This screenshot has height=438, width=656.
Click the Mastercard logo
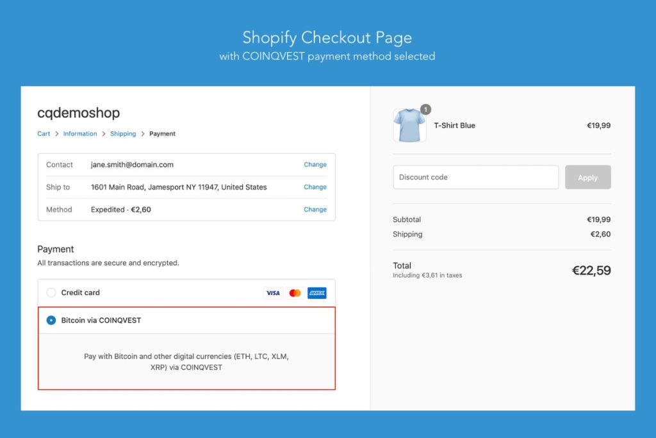pos(295,293)
